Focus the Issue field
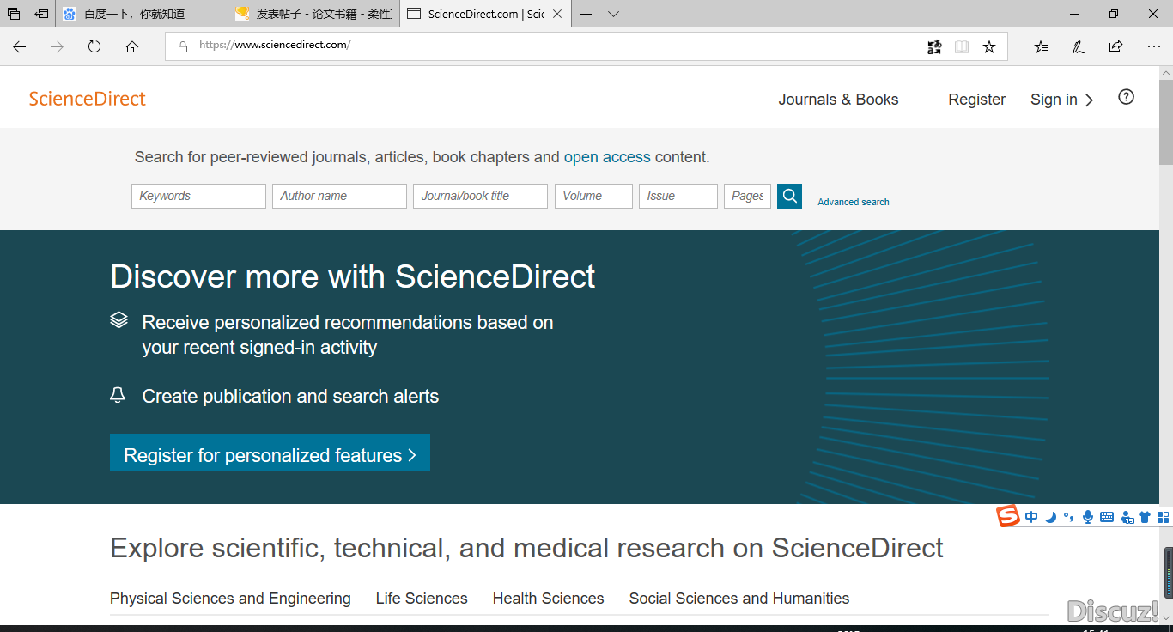 click(678, 196)
